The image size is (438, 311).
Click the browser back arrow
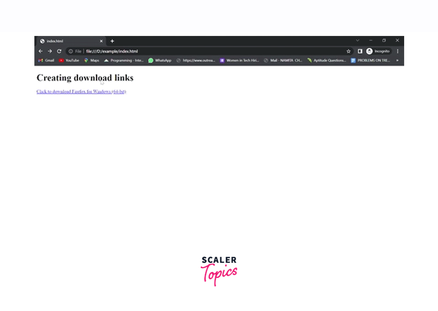40,51
